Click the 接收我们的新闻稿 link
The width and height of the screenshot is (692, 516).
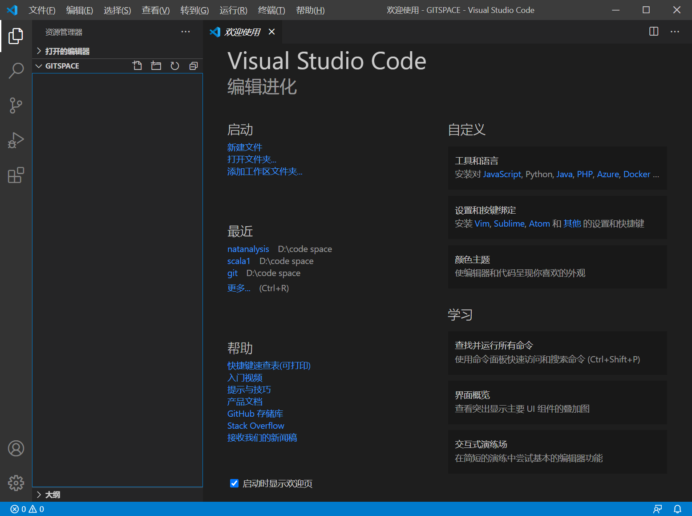[x=262, y=438]
